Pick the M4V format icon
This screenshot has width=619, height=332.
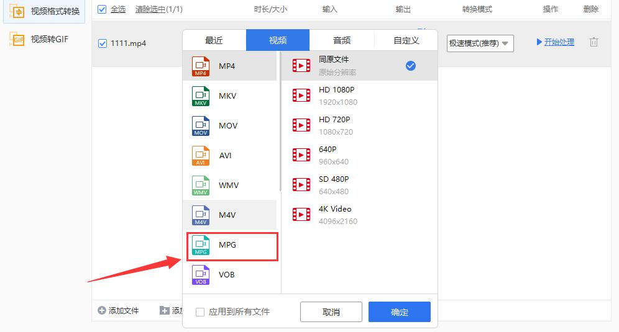(x=201, y=215)
